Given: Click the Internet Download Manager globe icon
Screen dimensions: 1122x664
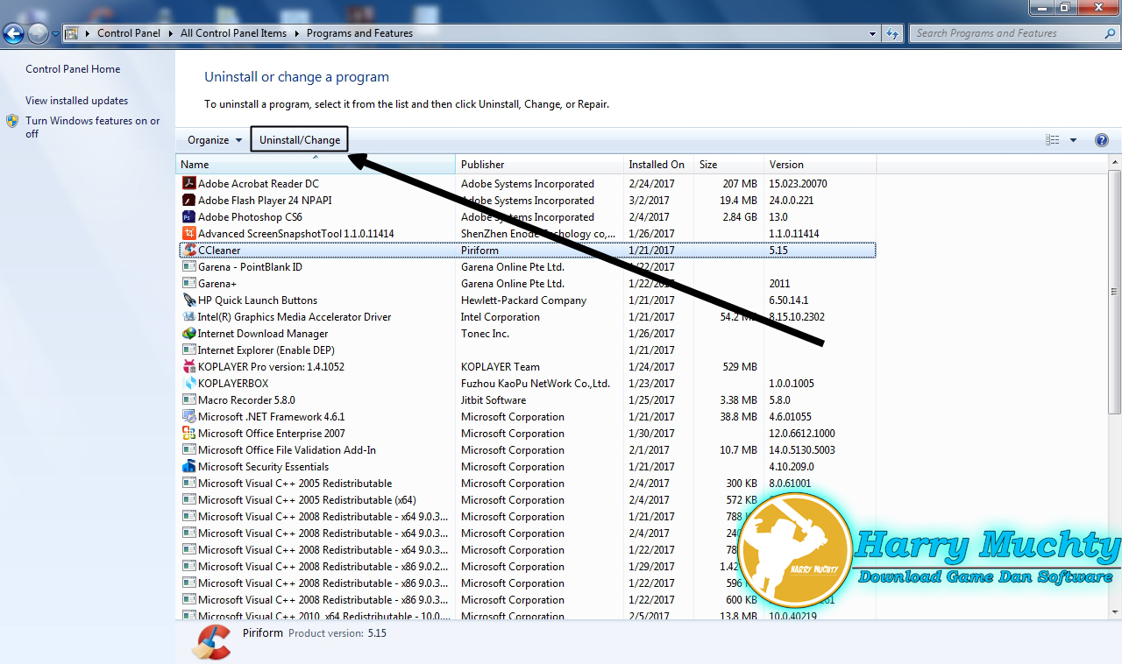Looking at the screenshot, I should [188, 333].
